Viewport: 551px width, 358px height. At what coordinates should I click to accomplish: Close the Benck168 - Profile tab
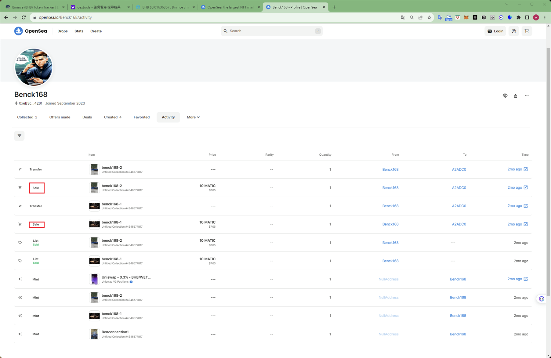click(324, 7)
